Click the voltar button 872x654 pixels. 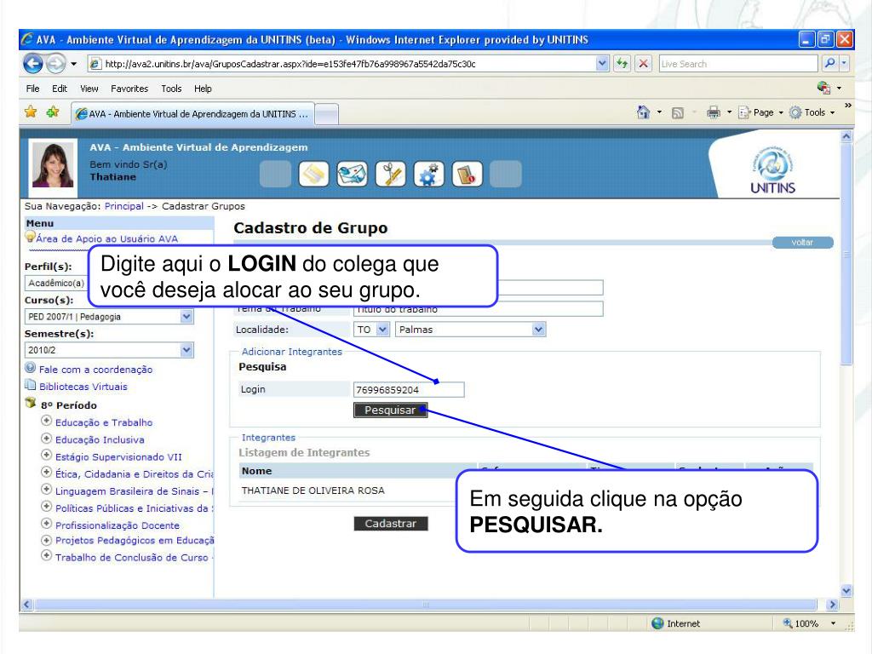(802, 243)
